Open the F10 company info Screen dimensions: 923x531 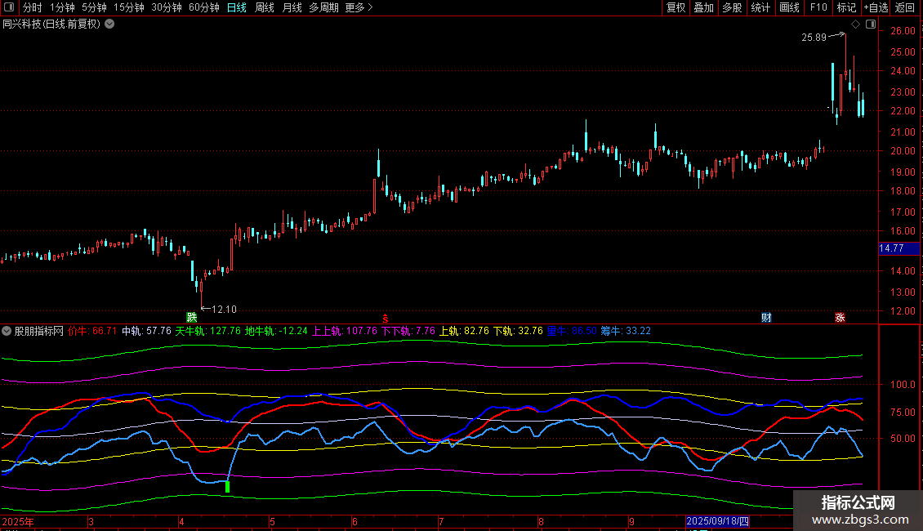(x=818, y=7)
